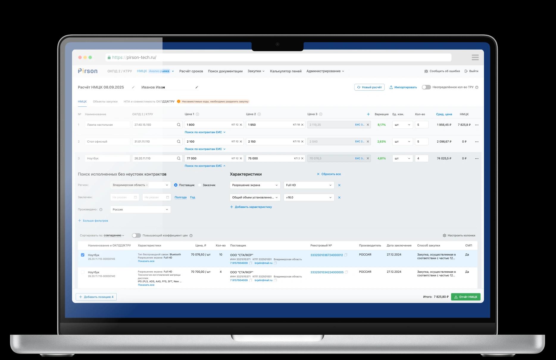
Task: Enable Повышающий коэффициент цен toggle
Action: 136,236
